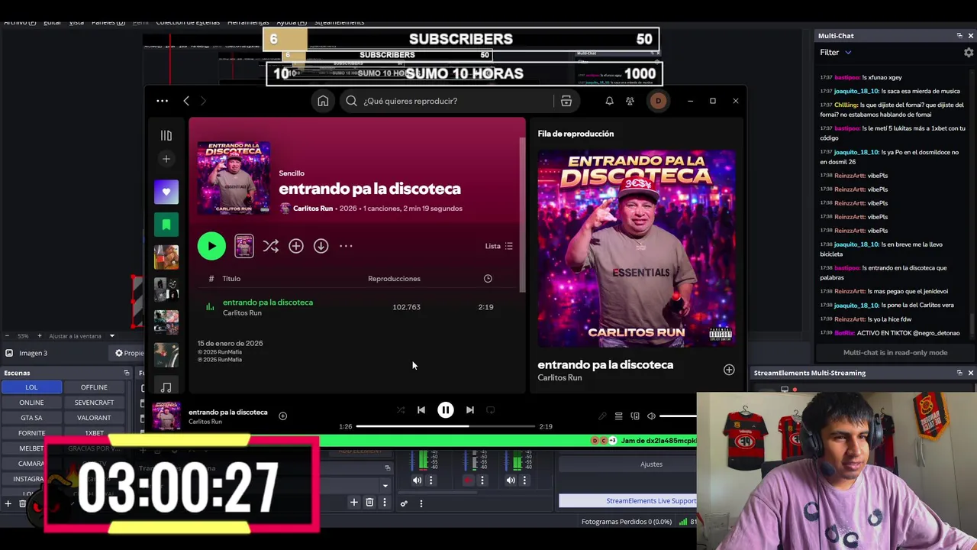
Task: Open artist Carlitos Run link under title
Action: click(313, 209)
